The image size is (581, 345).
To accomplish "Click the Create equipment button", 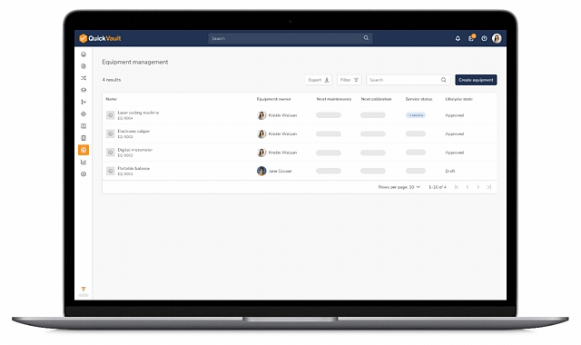I will click(x=476, y=80).
